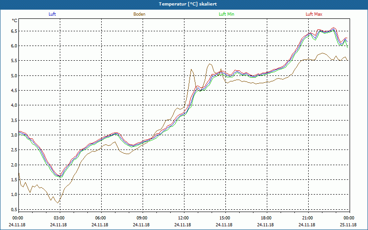Screen dimensions: 368x230
Task: Click the Boden curve peak after 12:00
Action: tap(191, 69)
